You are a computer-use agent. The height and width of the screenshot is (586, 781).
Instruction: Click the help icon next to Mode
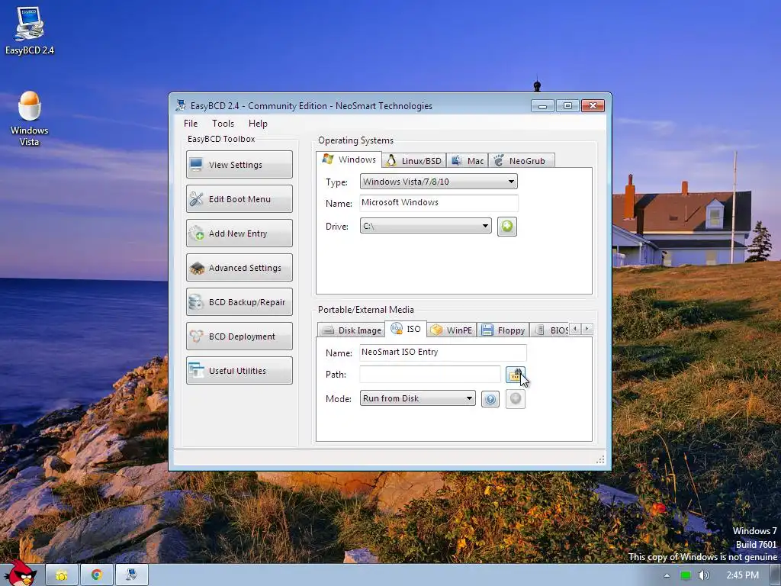click(490, 399)
